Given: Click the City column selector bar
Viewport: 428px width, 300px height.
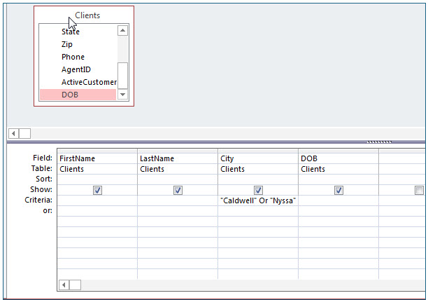Looking at the screenshot, I should pyautogui.click(x=258, y=151).
